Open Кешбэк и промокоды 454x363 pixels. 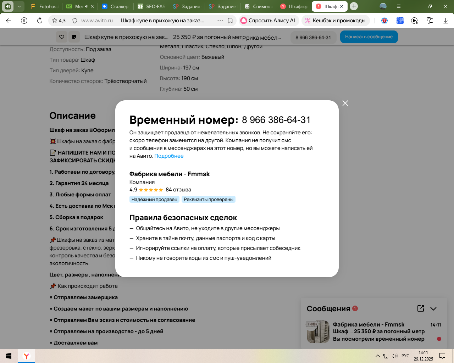point(336,21)
